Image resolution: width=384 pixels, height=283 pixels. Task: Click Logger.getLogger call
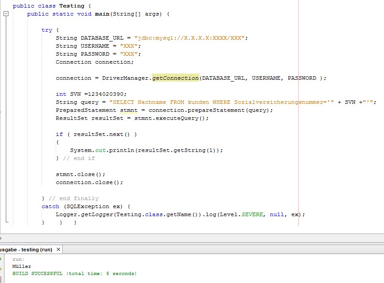(x=84, y=214)
